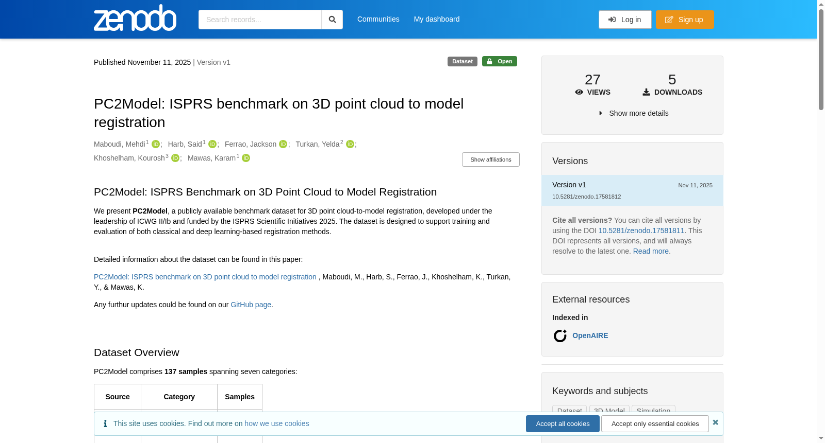
Task: Click author Harb, Said
Action: (x=185, y=144)
